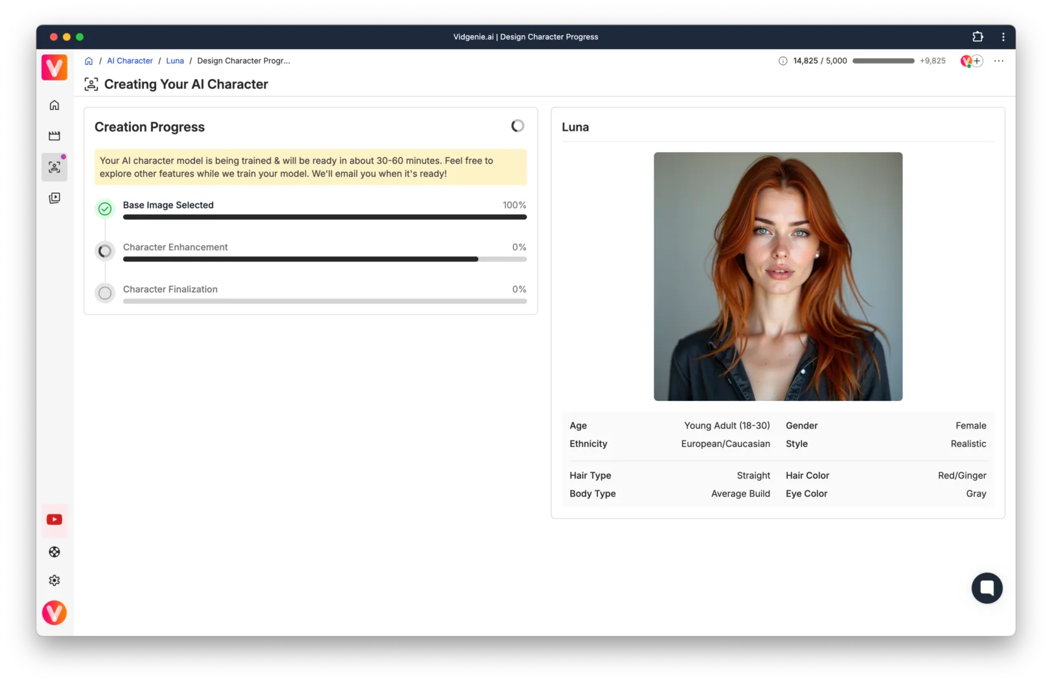Click the support lifebuoy icon

pyautogui.click(x=54, y=552)
